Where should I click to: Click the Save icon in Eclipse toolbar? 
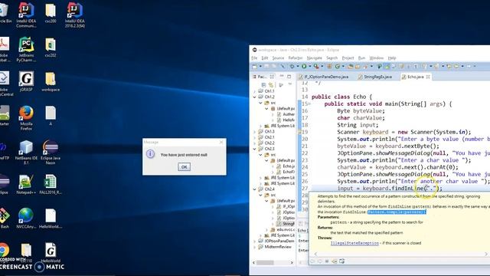coord(266,67)
